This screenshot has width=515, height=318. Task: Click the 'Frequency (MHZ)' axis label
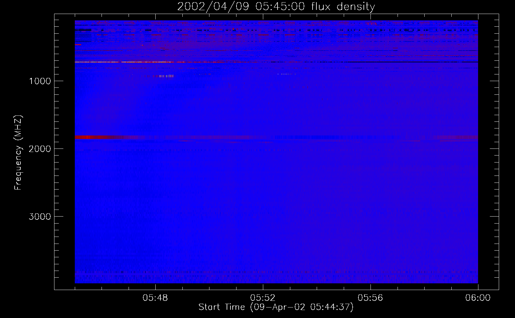pyautogui.click(x=18, y=153)
